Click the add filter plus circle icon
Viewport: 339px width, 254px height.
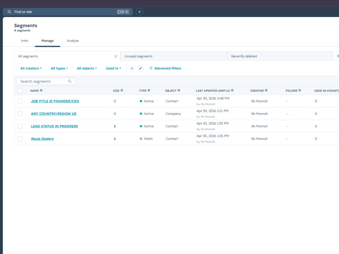point(132,68)
